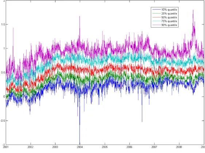Click the 2005 x-axis tick label
Viewport: 205px width, 153px height.
105,147
